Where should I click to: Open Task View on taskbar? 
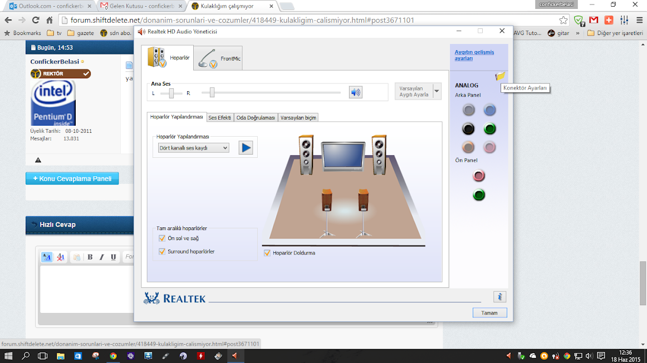point(42,356)
